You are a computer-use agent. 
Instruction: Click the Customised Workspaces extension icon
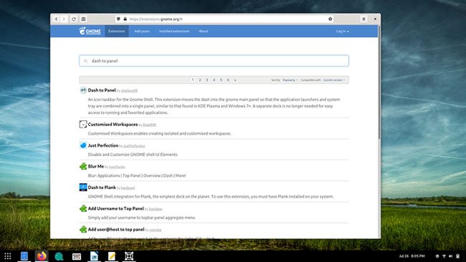coord(83,124)
